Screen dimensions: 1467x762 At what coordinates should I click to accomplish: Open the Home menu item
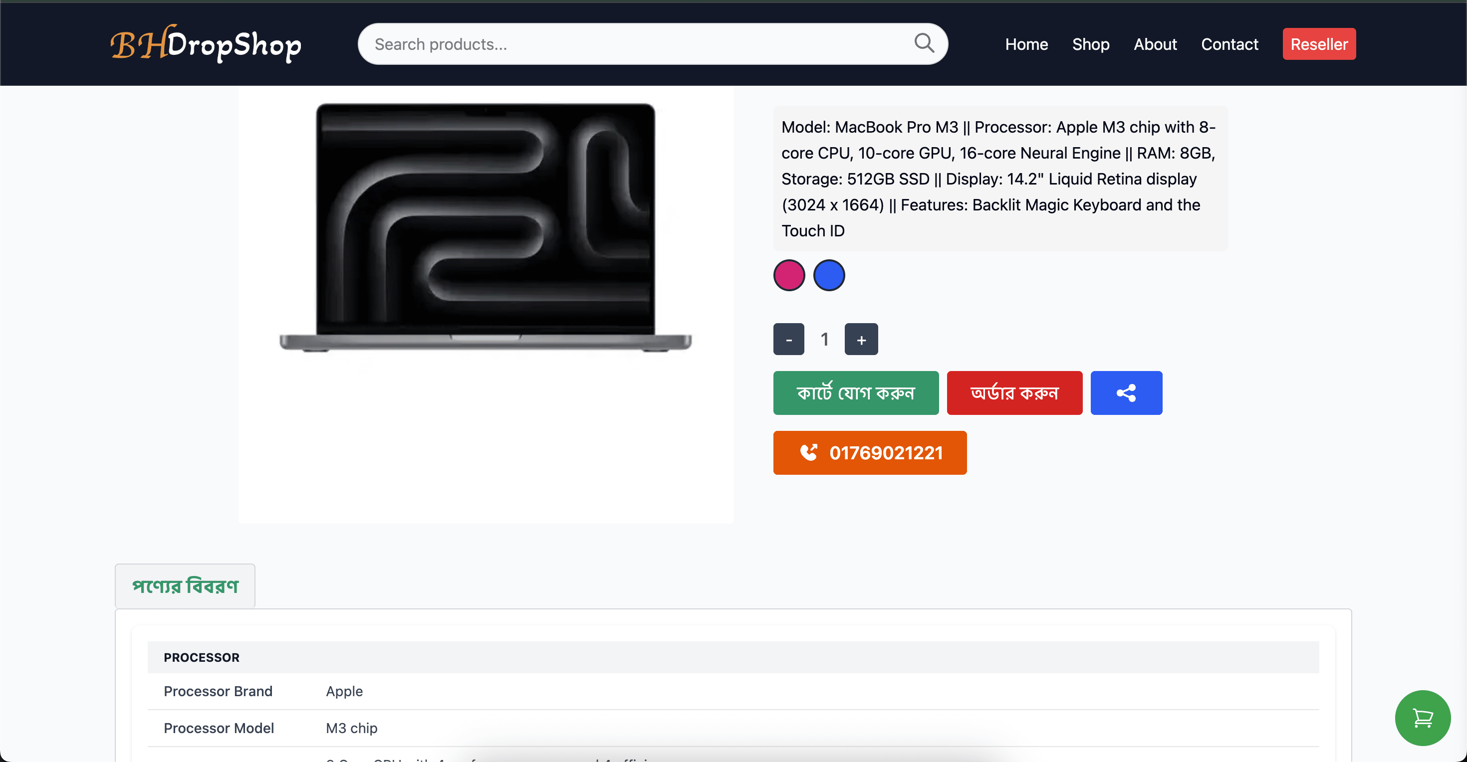pos(1026,44)
